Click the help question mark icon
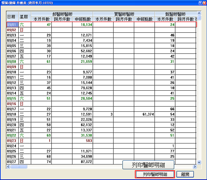Image resolution: width=207 pixels, height=180 pixels. [x=196, y=3]
